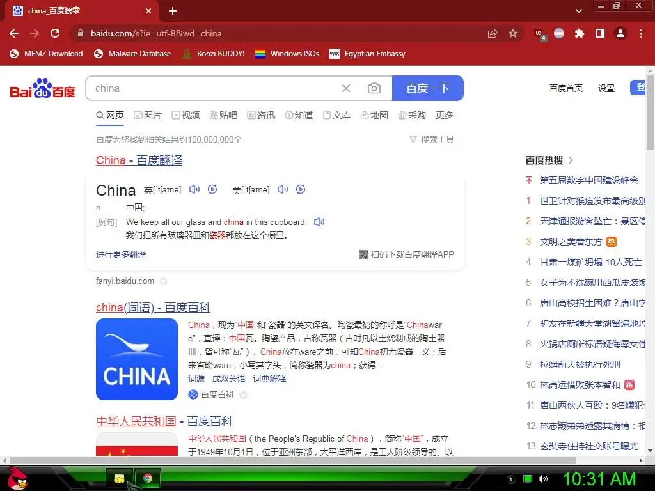Select the 网页 tab
This screenshot has height=491, width=655.
point(110,115)
